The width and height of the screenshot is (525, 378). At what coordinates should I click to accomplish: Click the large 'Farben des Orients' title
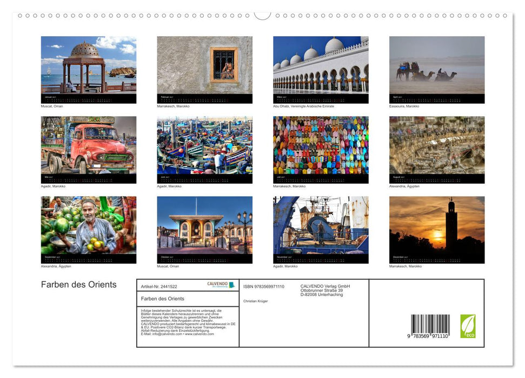[x=79, y=285]
